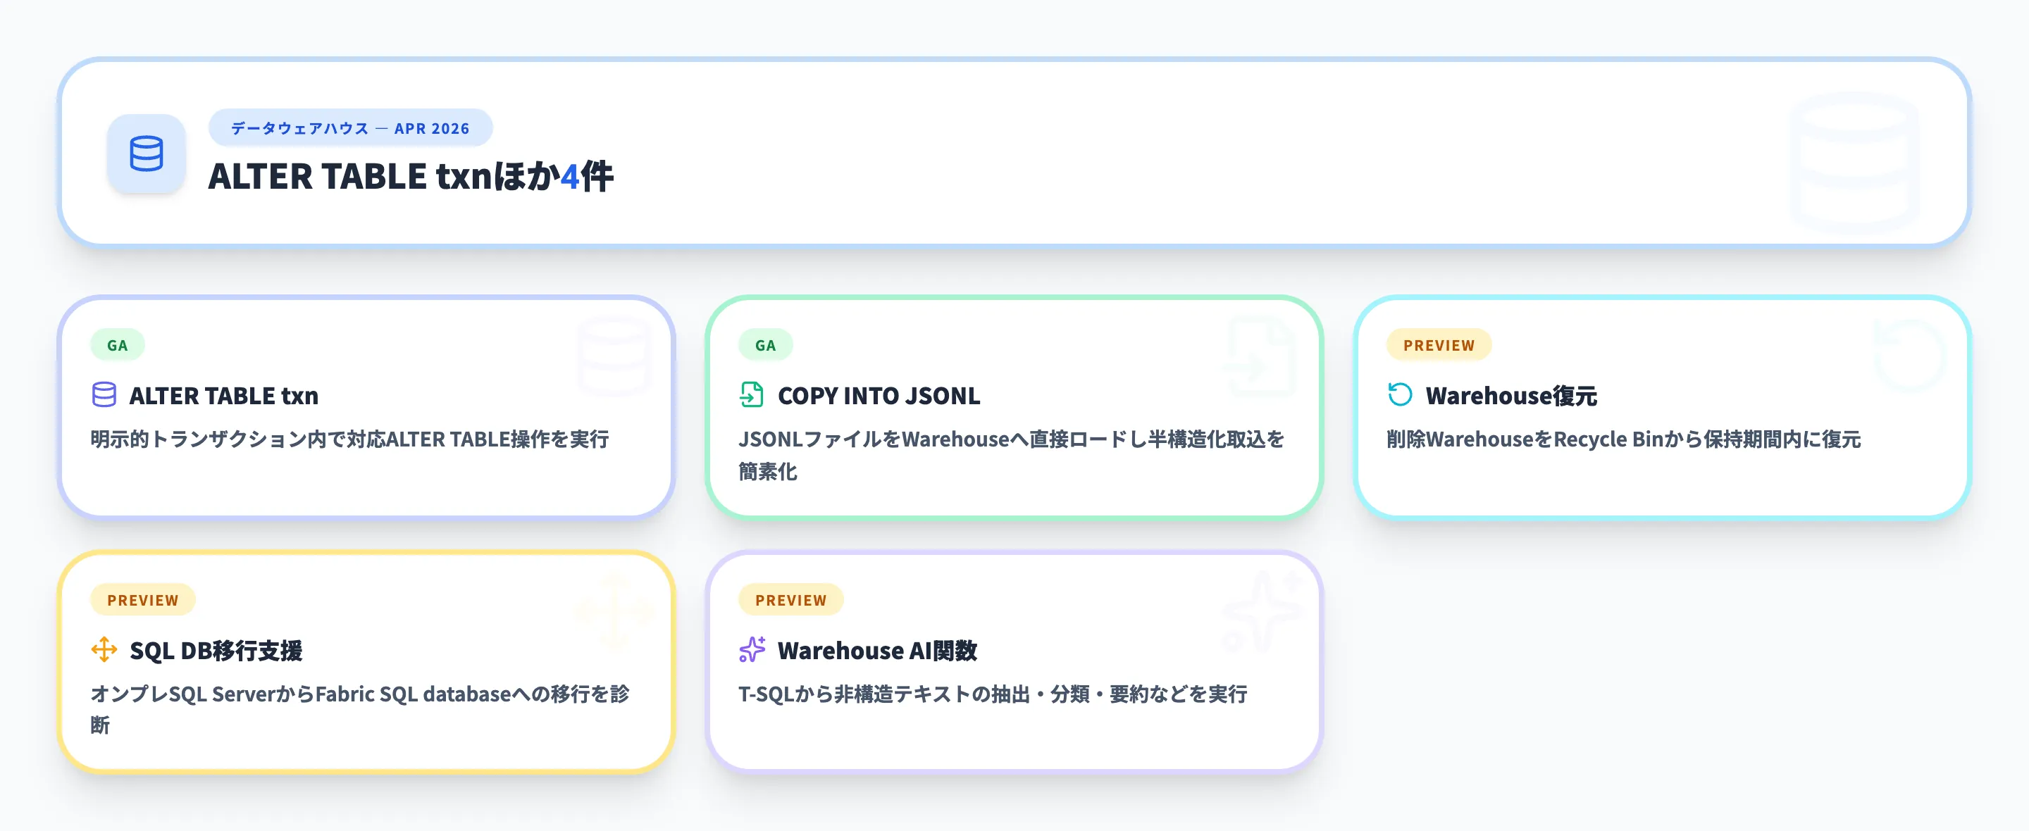Click the PREVIEW badge on Warehouse復元 card
This screenshot has height=831, width=2029.
[1439, 345]
